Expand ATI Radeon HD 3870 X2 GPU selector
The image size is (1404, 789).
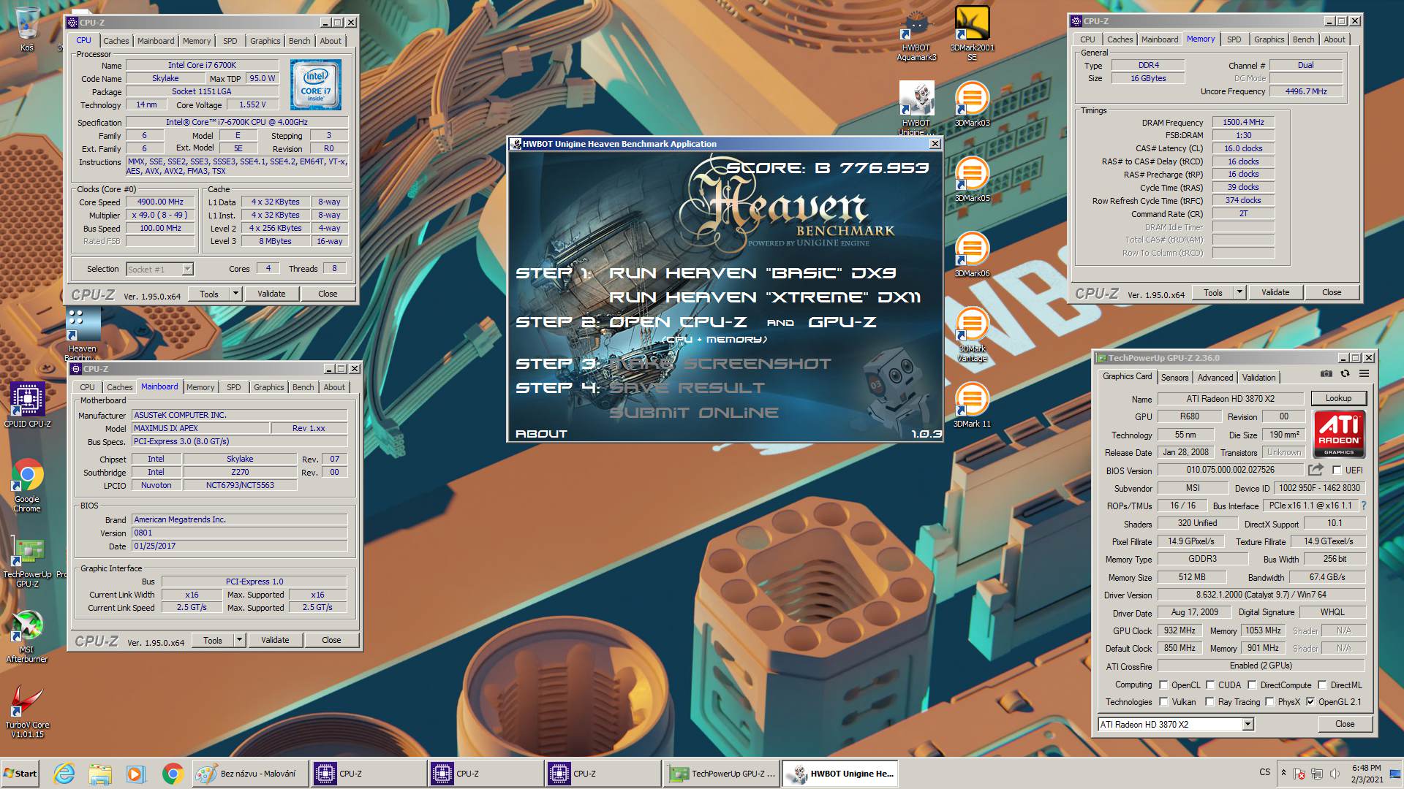[x=1248, y=725]
